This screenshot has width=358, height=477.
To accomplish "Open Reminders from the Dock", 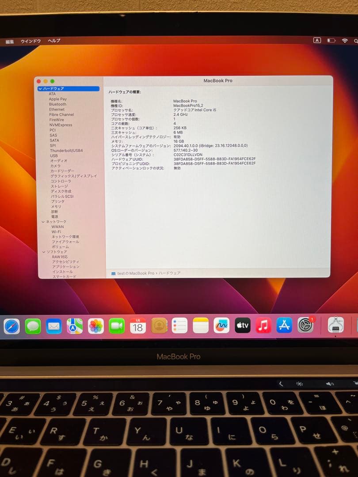I will 179,326.
